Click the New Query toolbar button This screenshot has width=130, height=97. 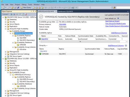26,8
